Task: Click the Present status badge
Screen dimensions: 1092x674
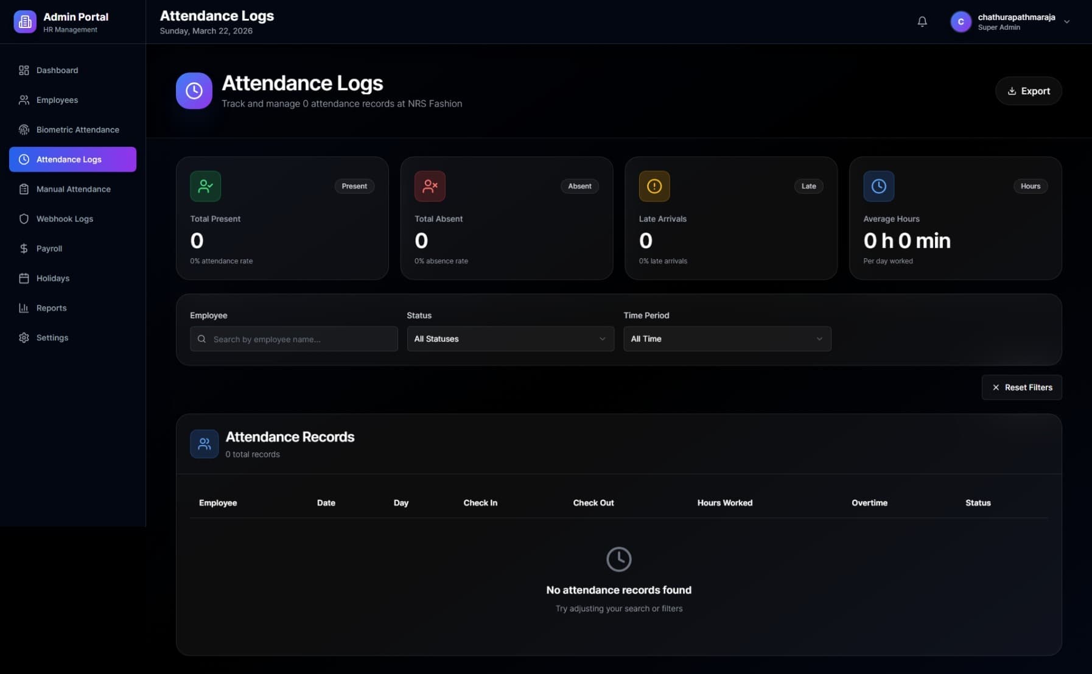Action: point(354,186)
